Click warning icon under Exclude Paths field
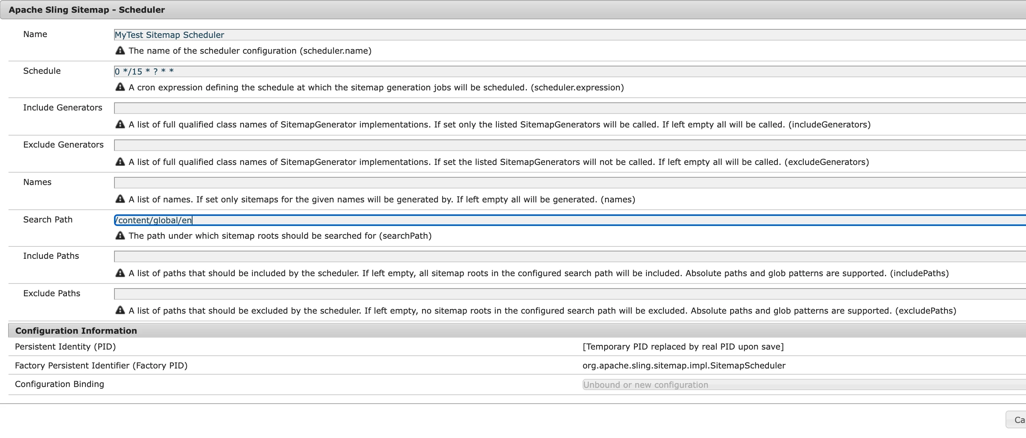The image size is (1026, 438). [120, 310]
